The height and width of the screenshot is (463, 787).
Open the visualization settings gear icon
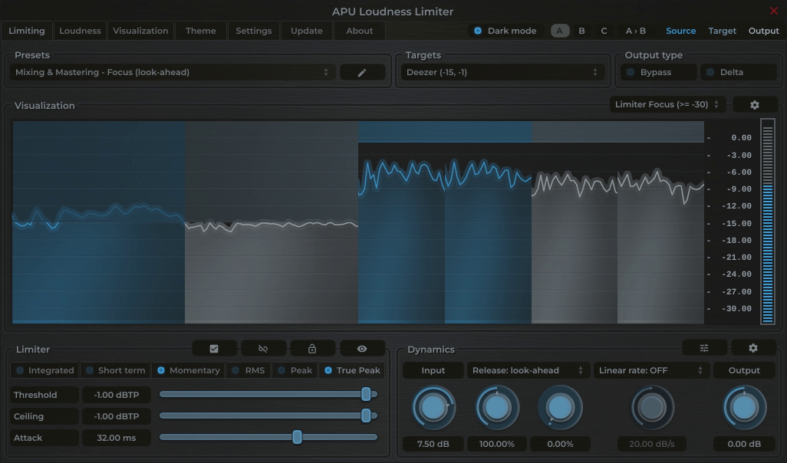(754, 103)
